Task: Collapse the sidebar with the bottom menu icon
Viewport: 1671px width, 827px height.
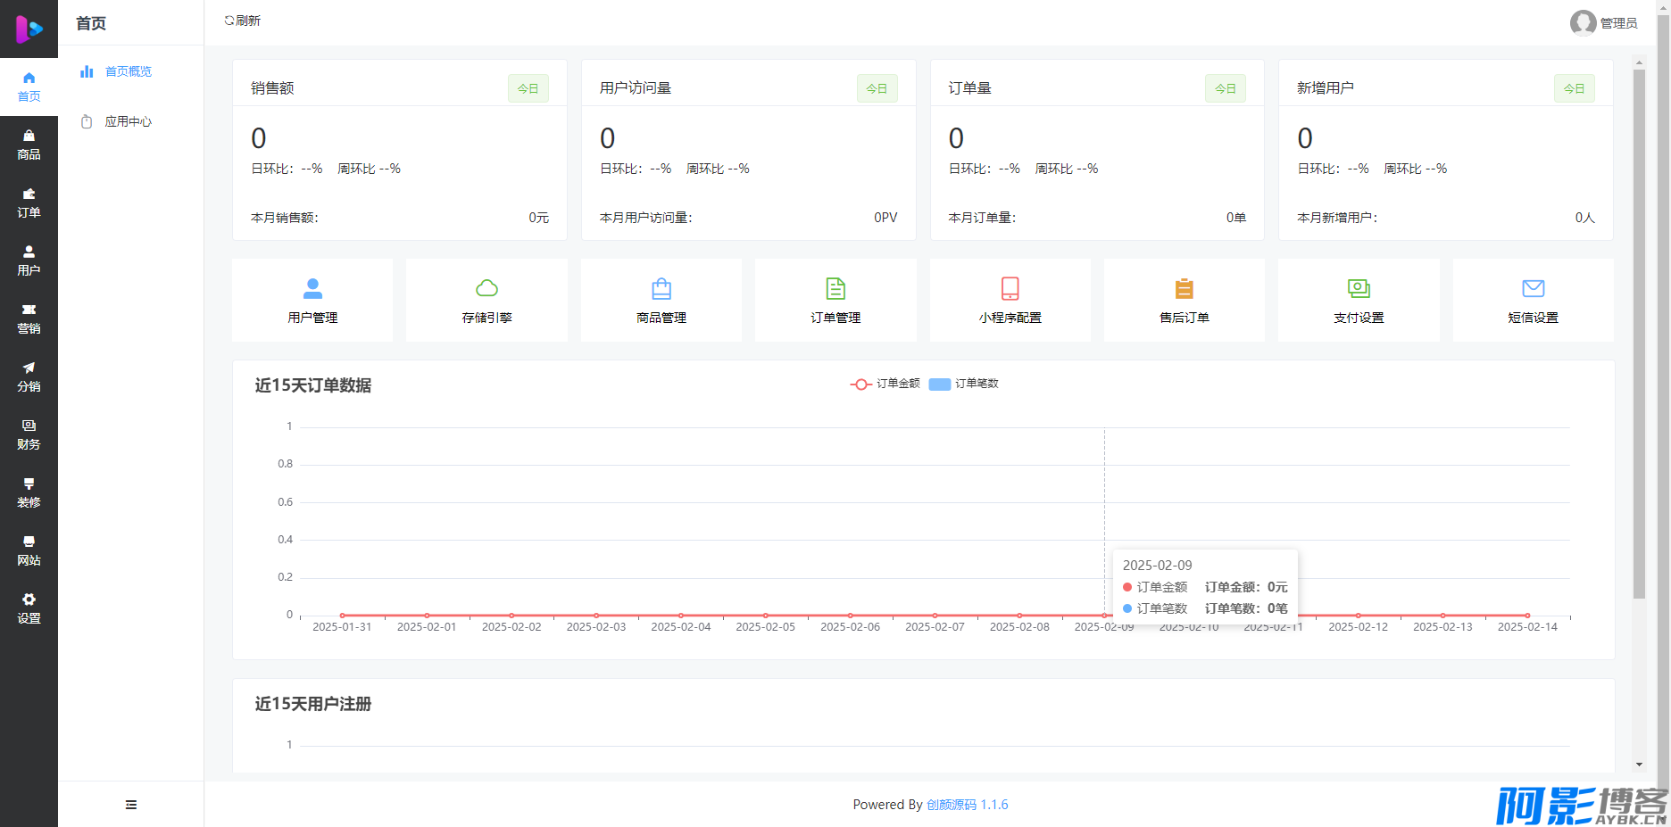Action: click(131, 805)
